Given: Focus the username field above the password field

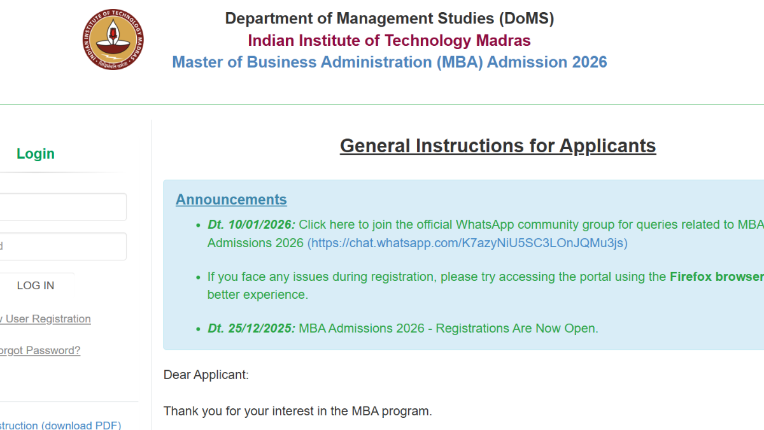Looking at the screenshot, I should (x=62, y=207).
